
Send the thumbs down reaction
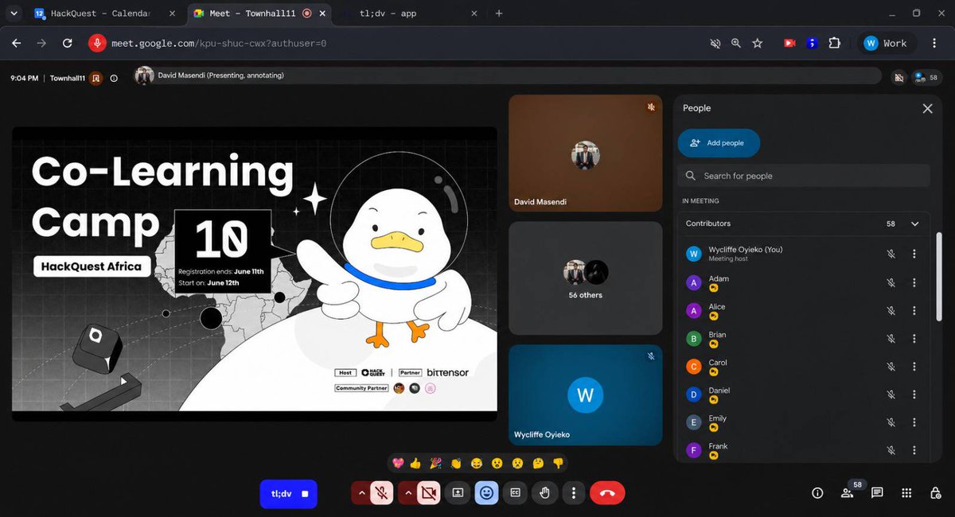coord(558,463)
